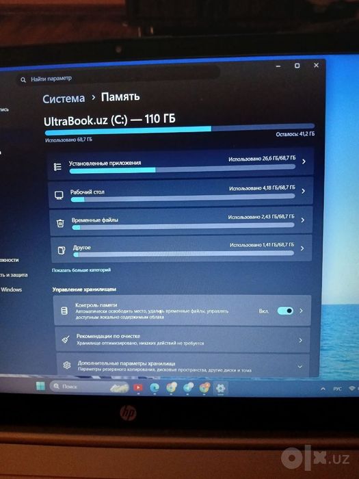The height and width of the screenshot is (479, 359).
Task: Open first Chrome icon on taskbar
Action: [171, 388]
